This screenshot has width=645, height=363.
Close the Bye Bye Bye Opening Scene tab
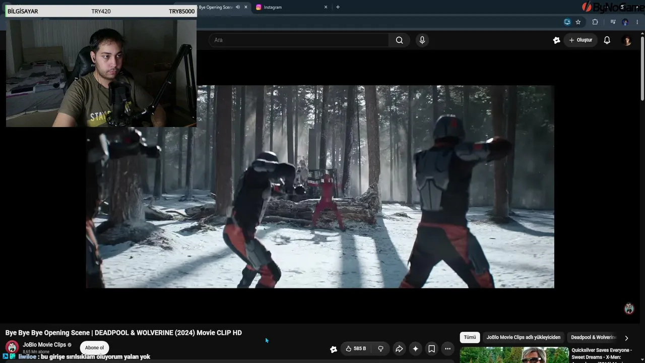pyautogui.click(x=246, y=7)
